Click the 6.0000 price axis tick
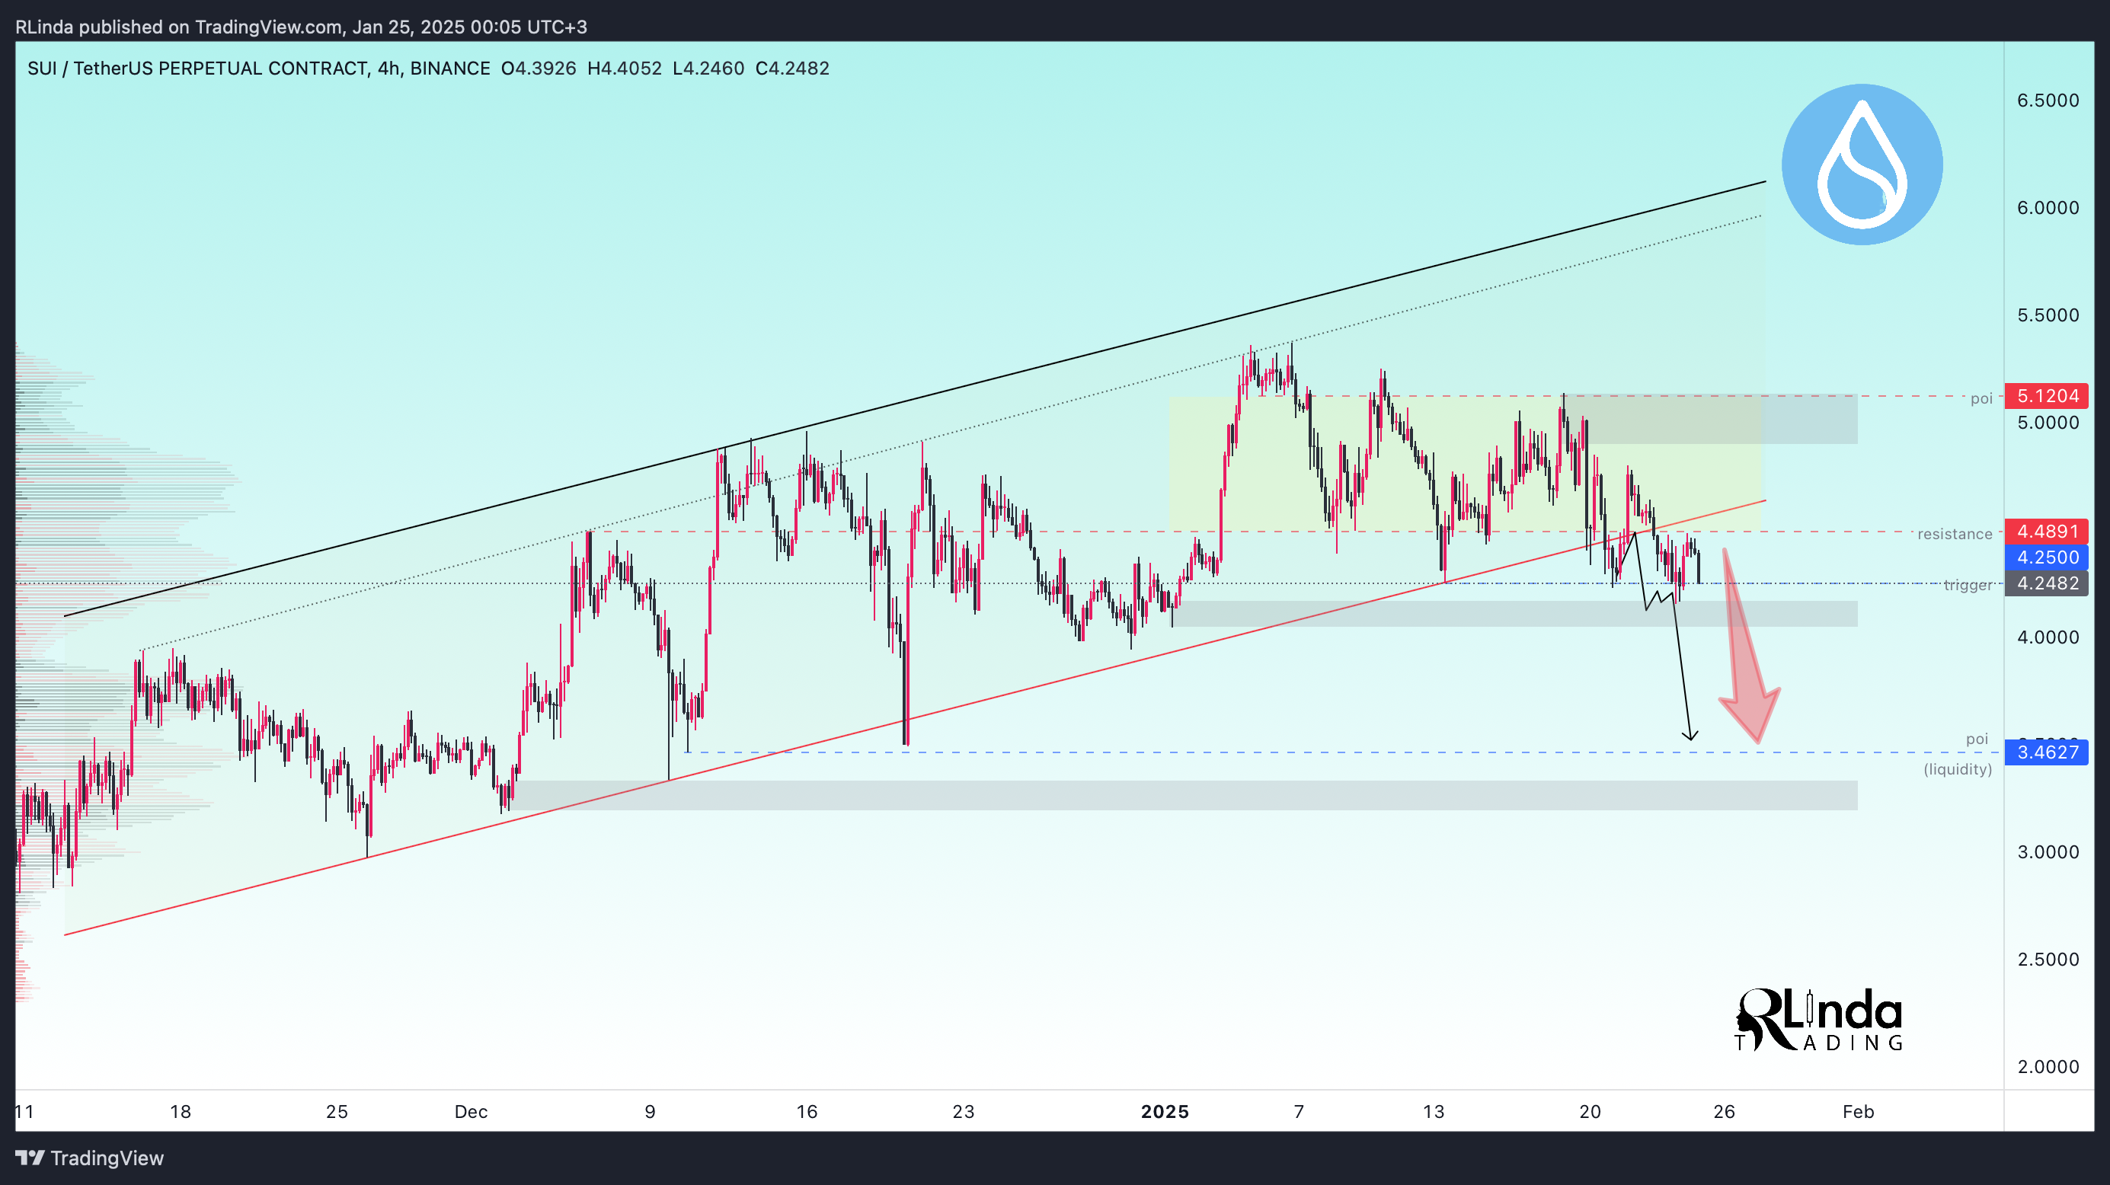The image size is (2110, 1185). 2048,208
